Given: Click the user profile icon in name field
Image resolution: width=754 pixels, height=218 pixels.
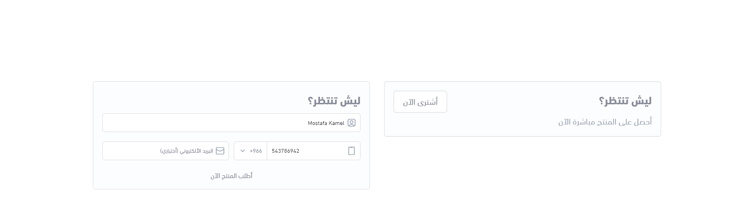Looking at the screenshot, I should (x=352, y=123).
